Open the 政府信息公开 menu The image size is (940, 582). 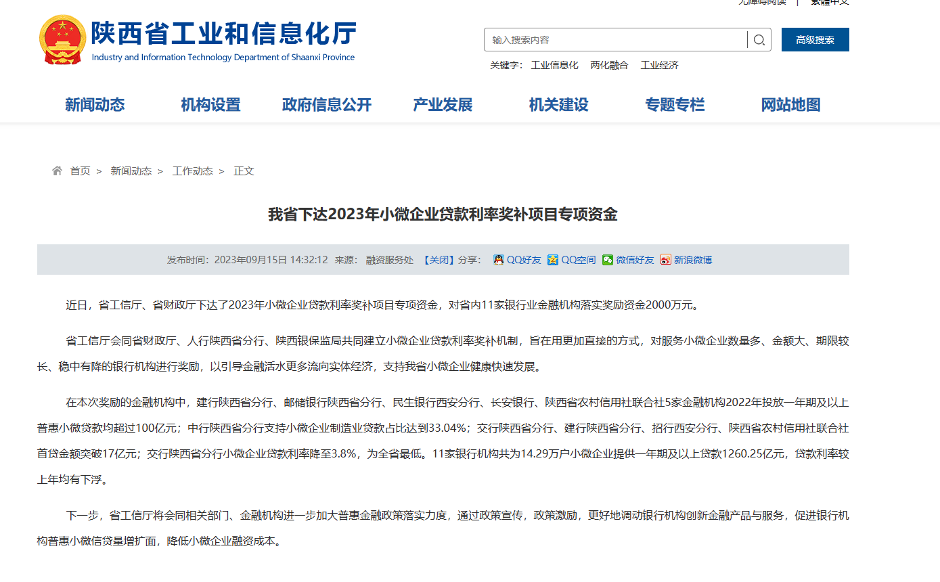[x=326, y=105]
